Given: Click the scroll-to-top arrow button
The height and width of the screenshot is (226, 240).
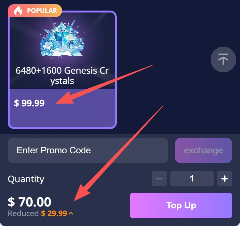Looking at the screenshot, I should pos(223,60).
